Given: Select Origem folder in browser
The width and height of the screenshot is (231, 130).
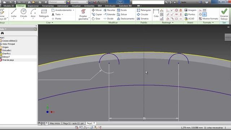Looking at the screenshot, I should [x=5, y=47].
